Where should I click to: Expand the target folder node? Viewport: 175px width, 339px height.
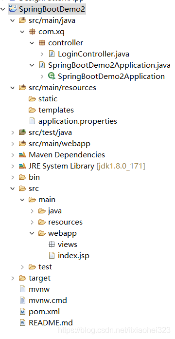[x=13, y=278]
